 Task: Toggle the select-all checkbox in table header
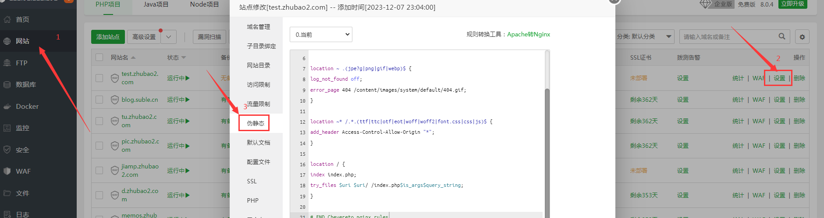pos(99,57)
